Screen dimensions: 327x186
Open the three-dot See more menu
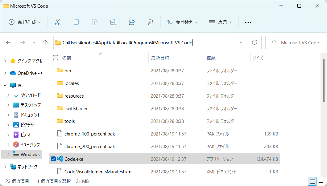pos(248,22)
